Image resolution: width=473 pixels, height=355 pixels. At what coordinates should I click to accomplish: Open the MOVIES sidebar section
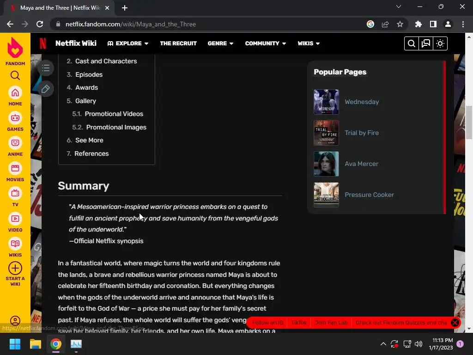click(x=15, y=172)
